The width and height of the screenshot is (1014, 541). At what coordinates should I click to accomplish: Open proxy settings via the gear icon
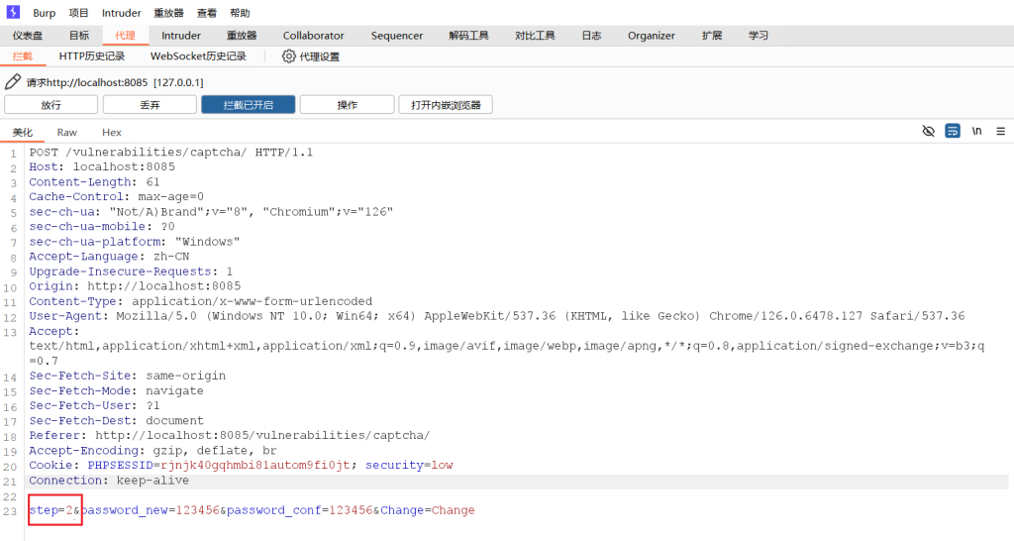pyautogui.click(x=289, y=56)
